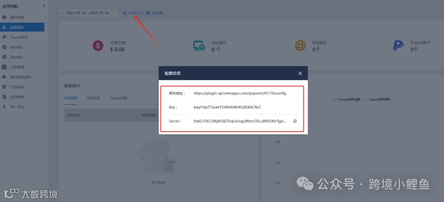The width and height of the screenshot is (444, 202).
Task: Collapse the 应用导航 sidebar with the chevron
Action: 44,6
